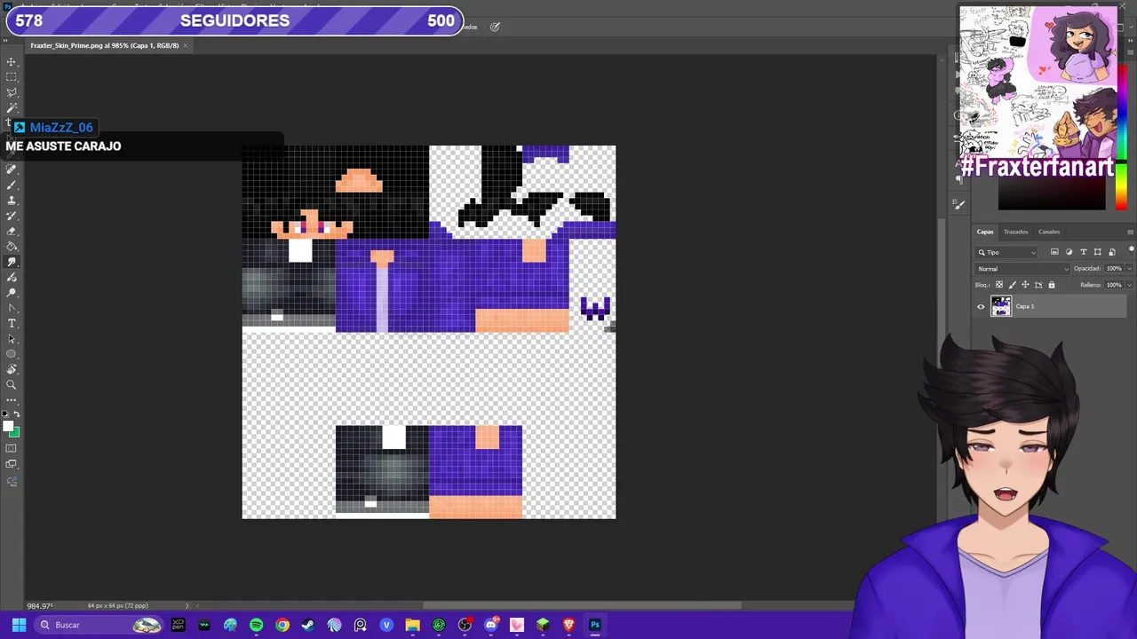Image resolution: width=1137 pixels, height=639 pixels.
Task: Click the Capa 1 layer name
Action: (1025, 307)
